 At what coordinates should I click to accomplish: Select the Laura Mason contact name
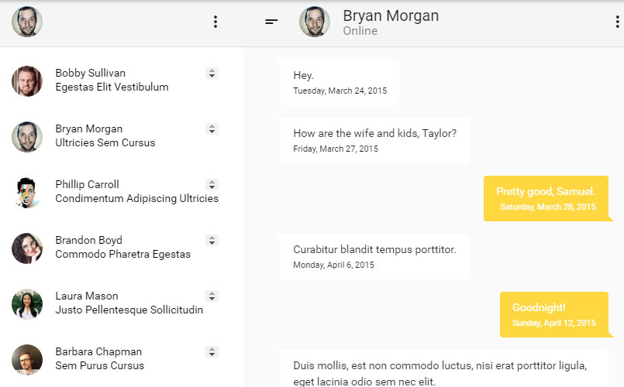[x=86, y=296]
